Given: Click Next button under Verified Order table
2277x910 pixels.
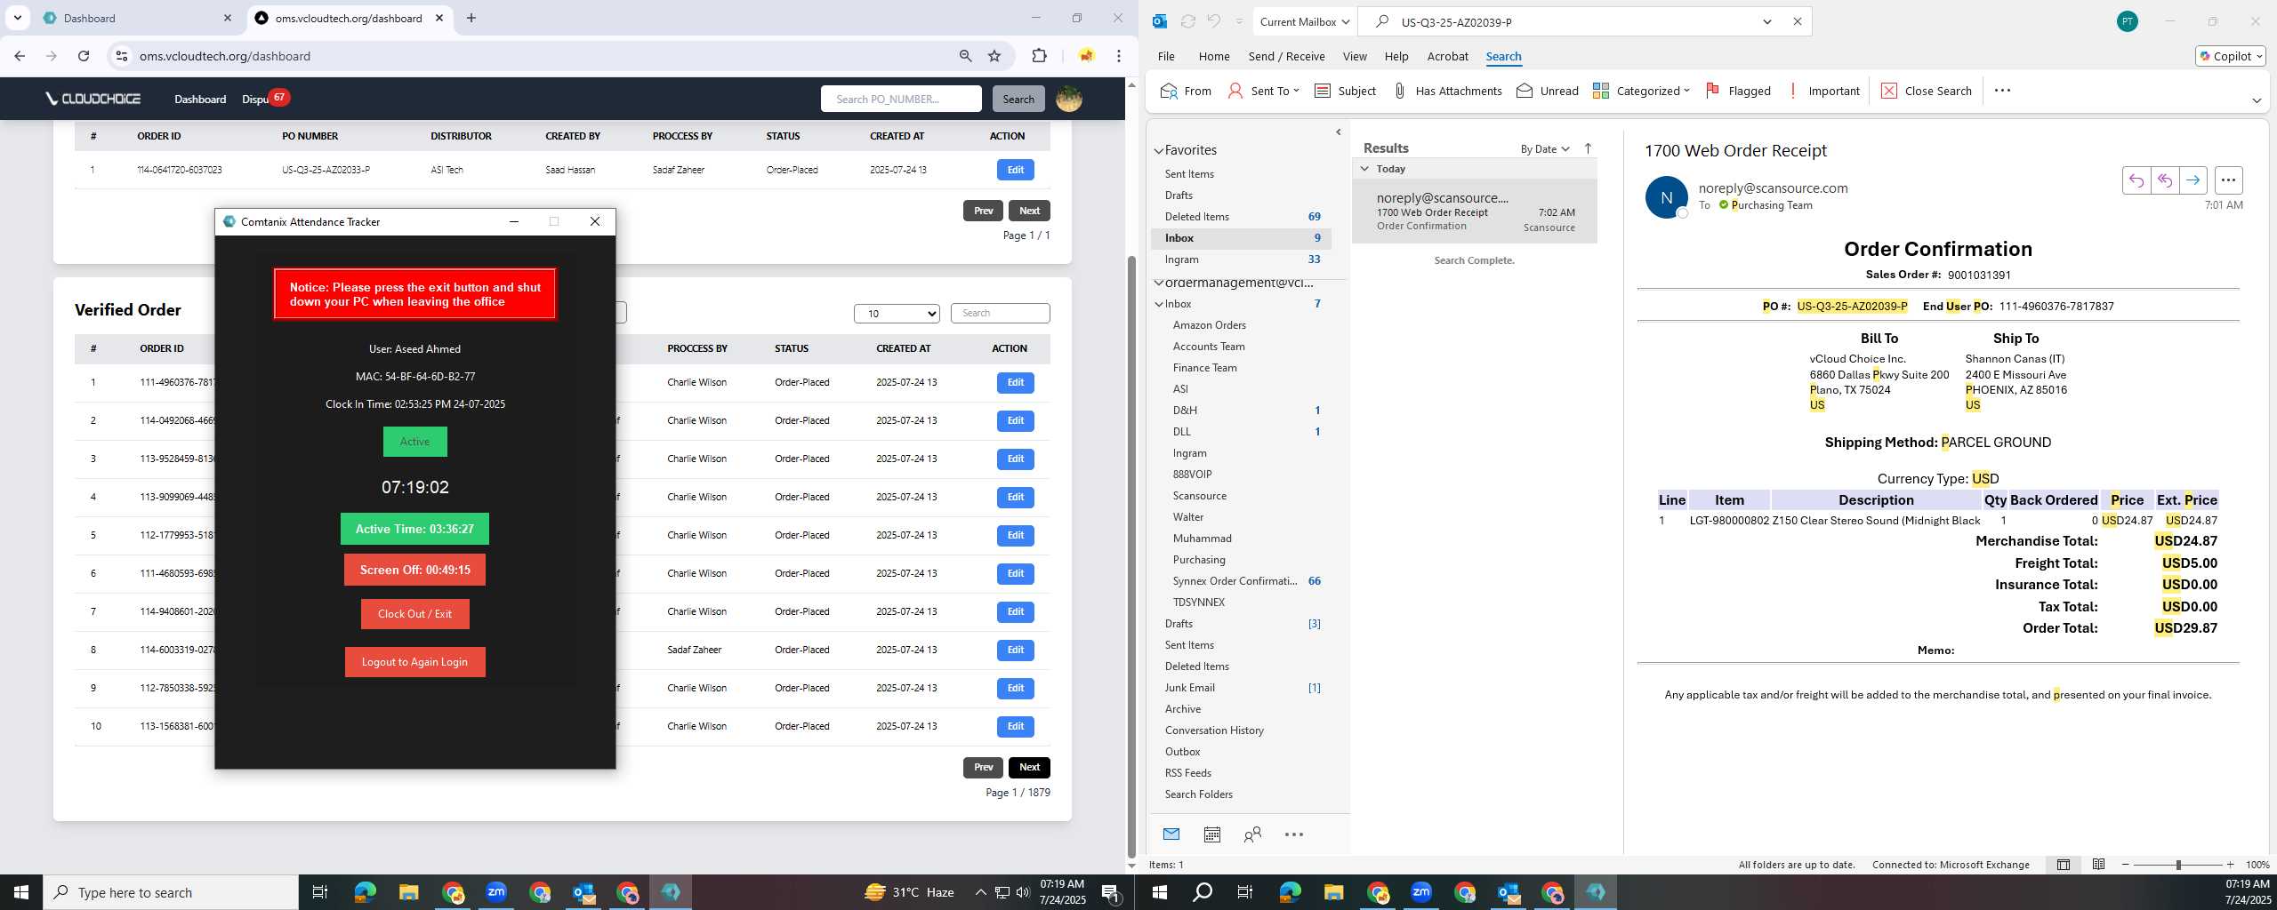Looking at the screenshot, I should [x=1029, y=768].
